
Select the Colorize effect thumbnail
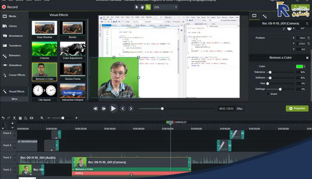[44, 49]
